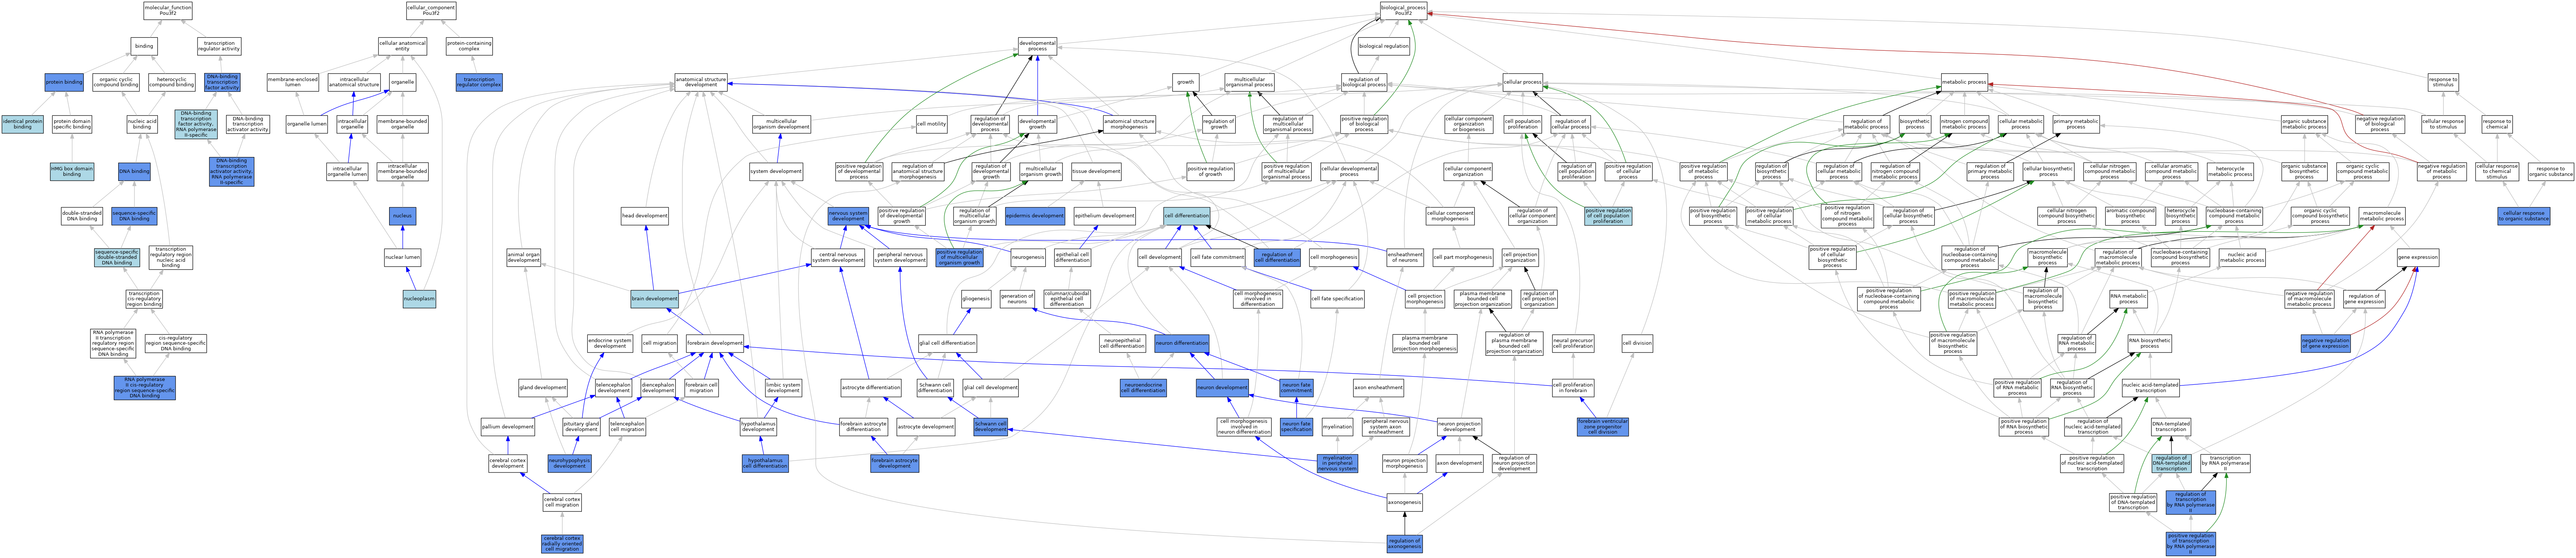Click the blue "nervous system development" node
Screen dimensions: 2576x558
848,216
